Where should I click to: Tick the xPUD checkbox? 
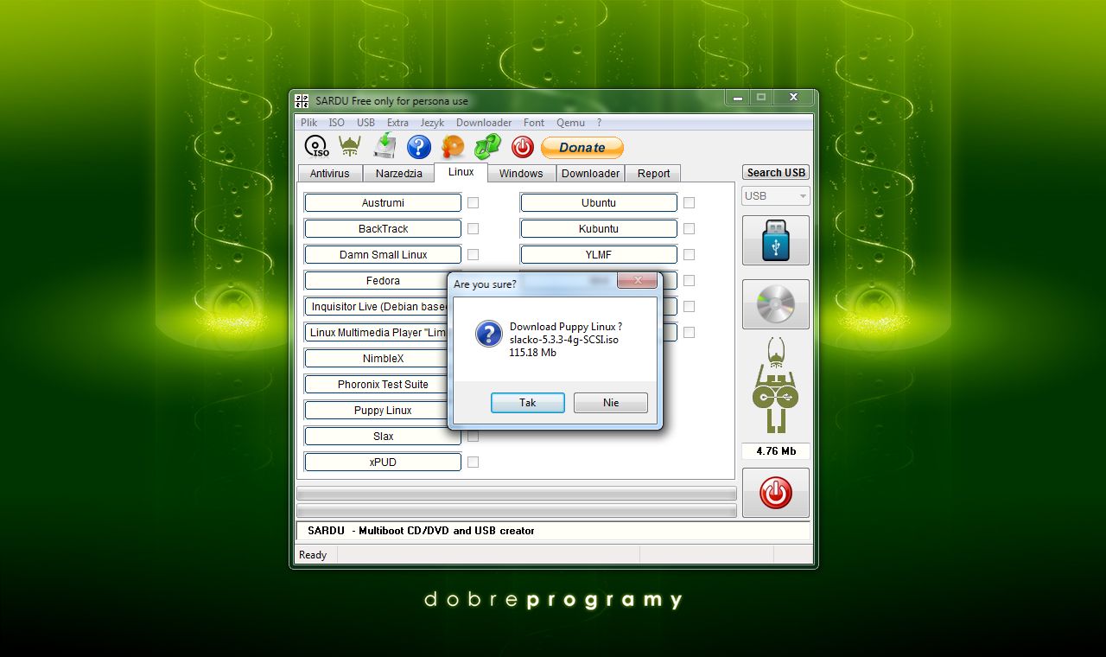(473, 462)
